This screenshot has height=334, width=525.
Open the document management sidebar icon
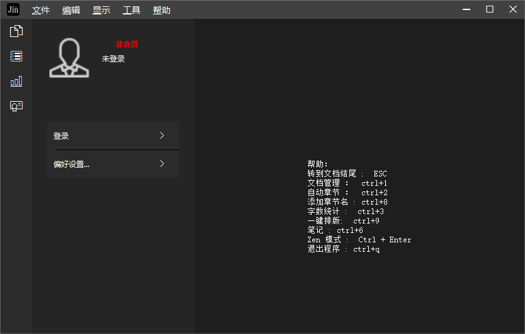pos(16,31)
